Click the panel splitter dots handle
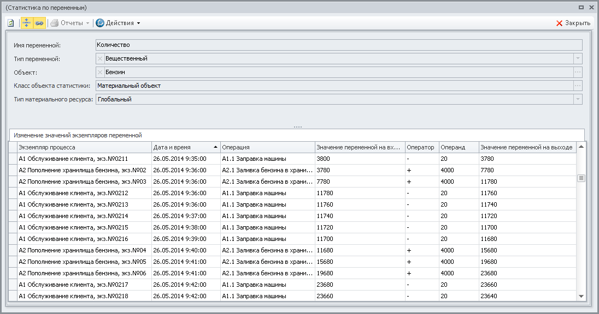 [298, 127]
